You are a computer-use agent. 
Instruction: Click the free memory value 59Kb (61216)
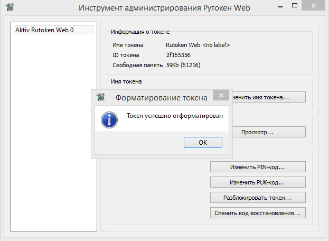[183, 65]
